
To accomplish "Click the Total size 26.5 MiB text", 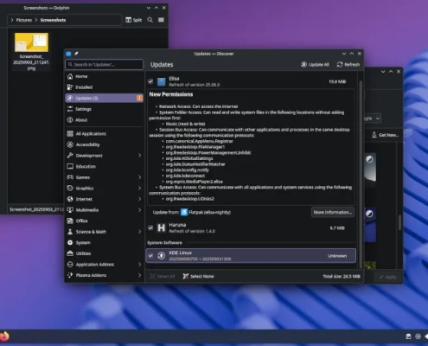I will point(342,276).
